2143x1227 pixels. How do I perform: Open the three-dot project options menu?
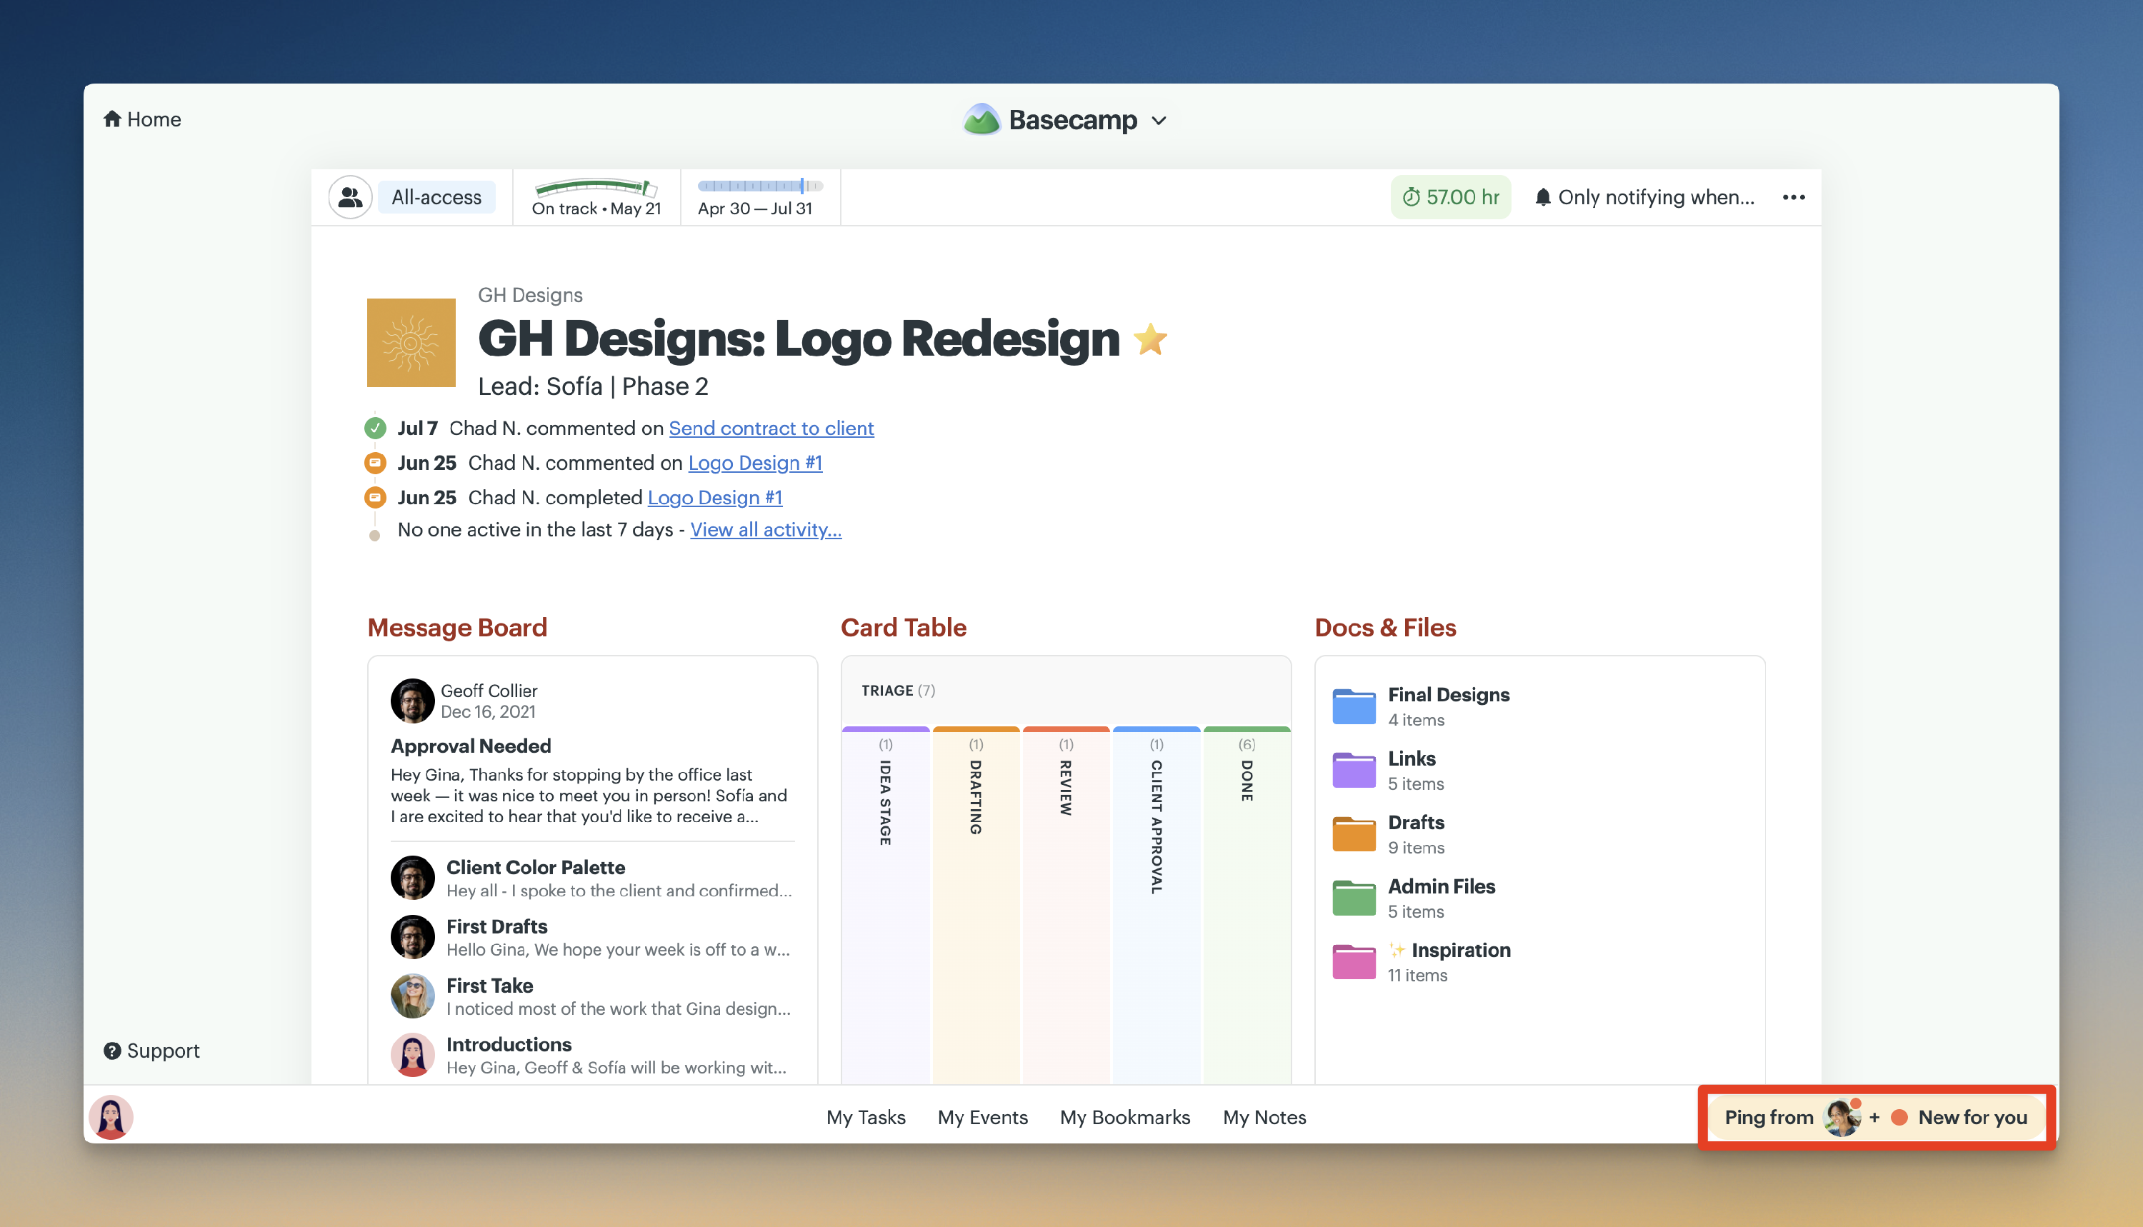[x=1794, y=197]
